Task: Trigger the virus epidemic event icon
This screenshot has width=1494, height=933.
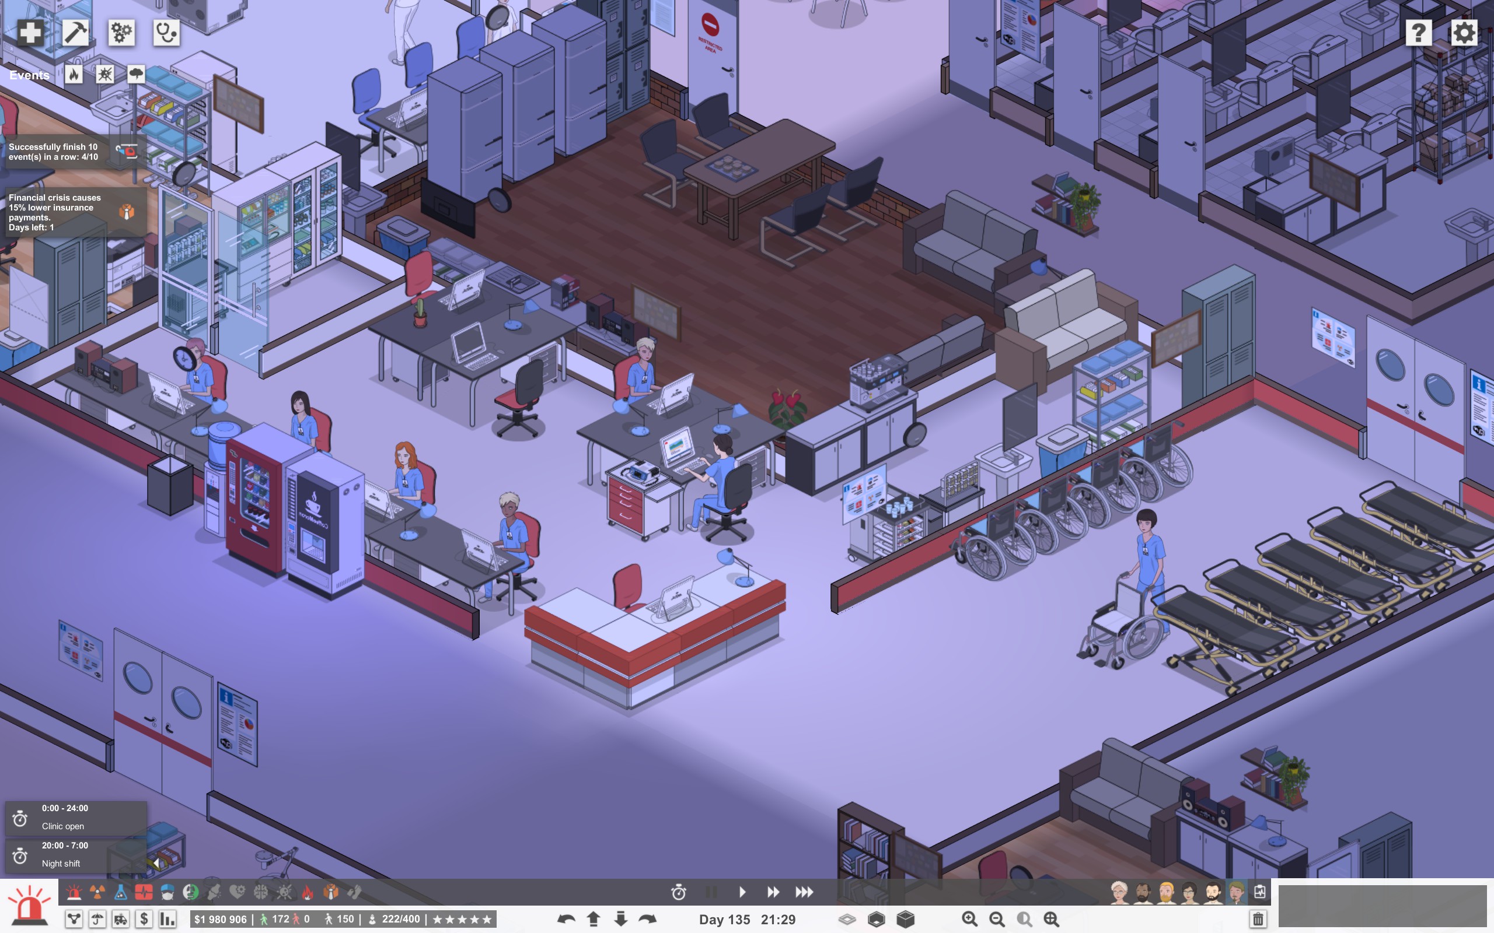Action: (x=105, y=75)
